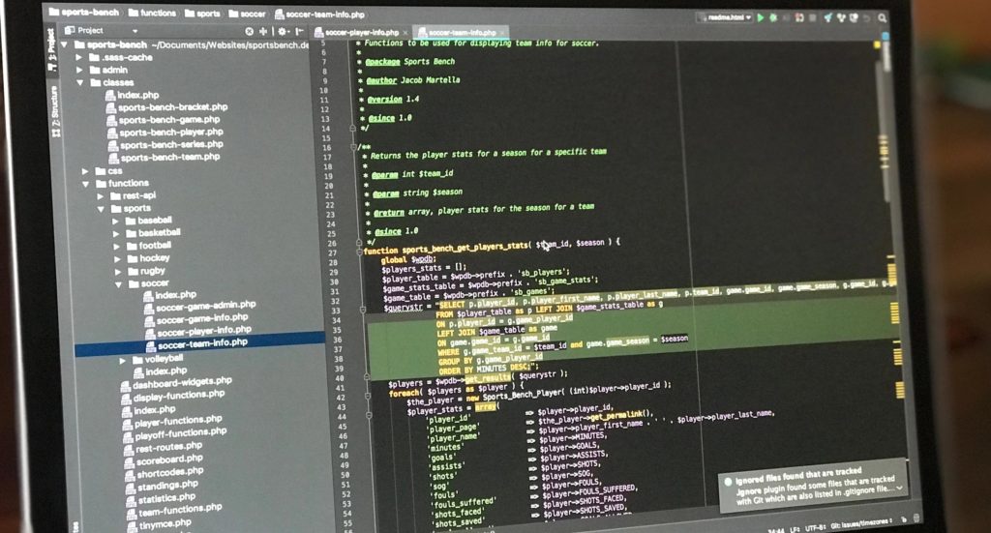Expand the baseball folder
991x533 pixels.
coord(115,221)
